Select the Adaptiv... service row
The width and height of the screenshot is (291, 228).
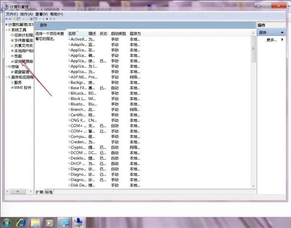(x=104, y=45)
